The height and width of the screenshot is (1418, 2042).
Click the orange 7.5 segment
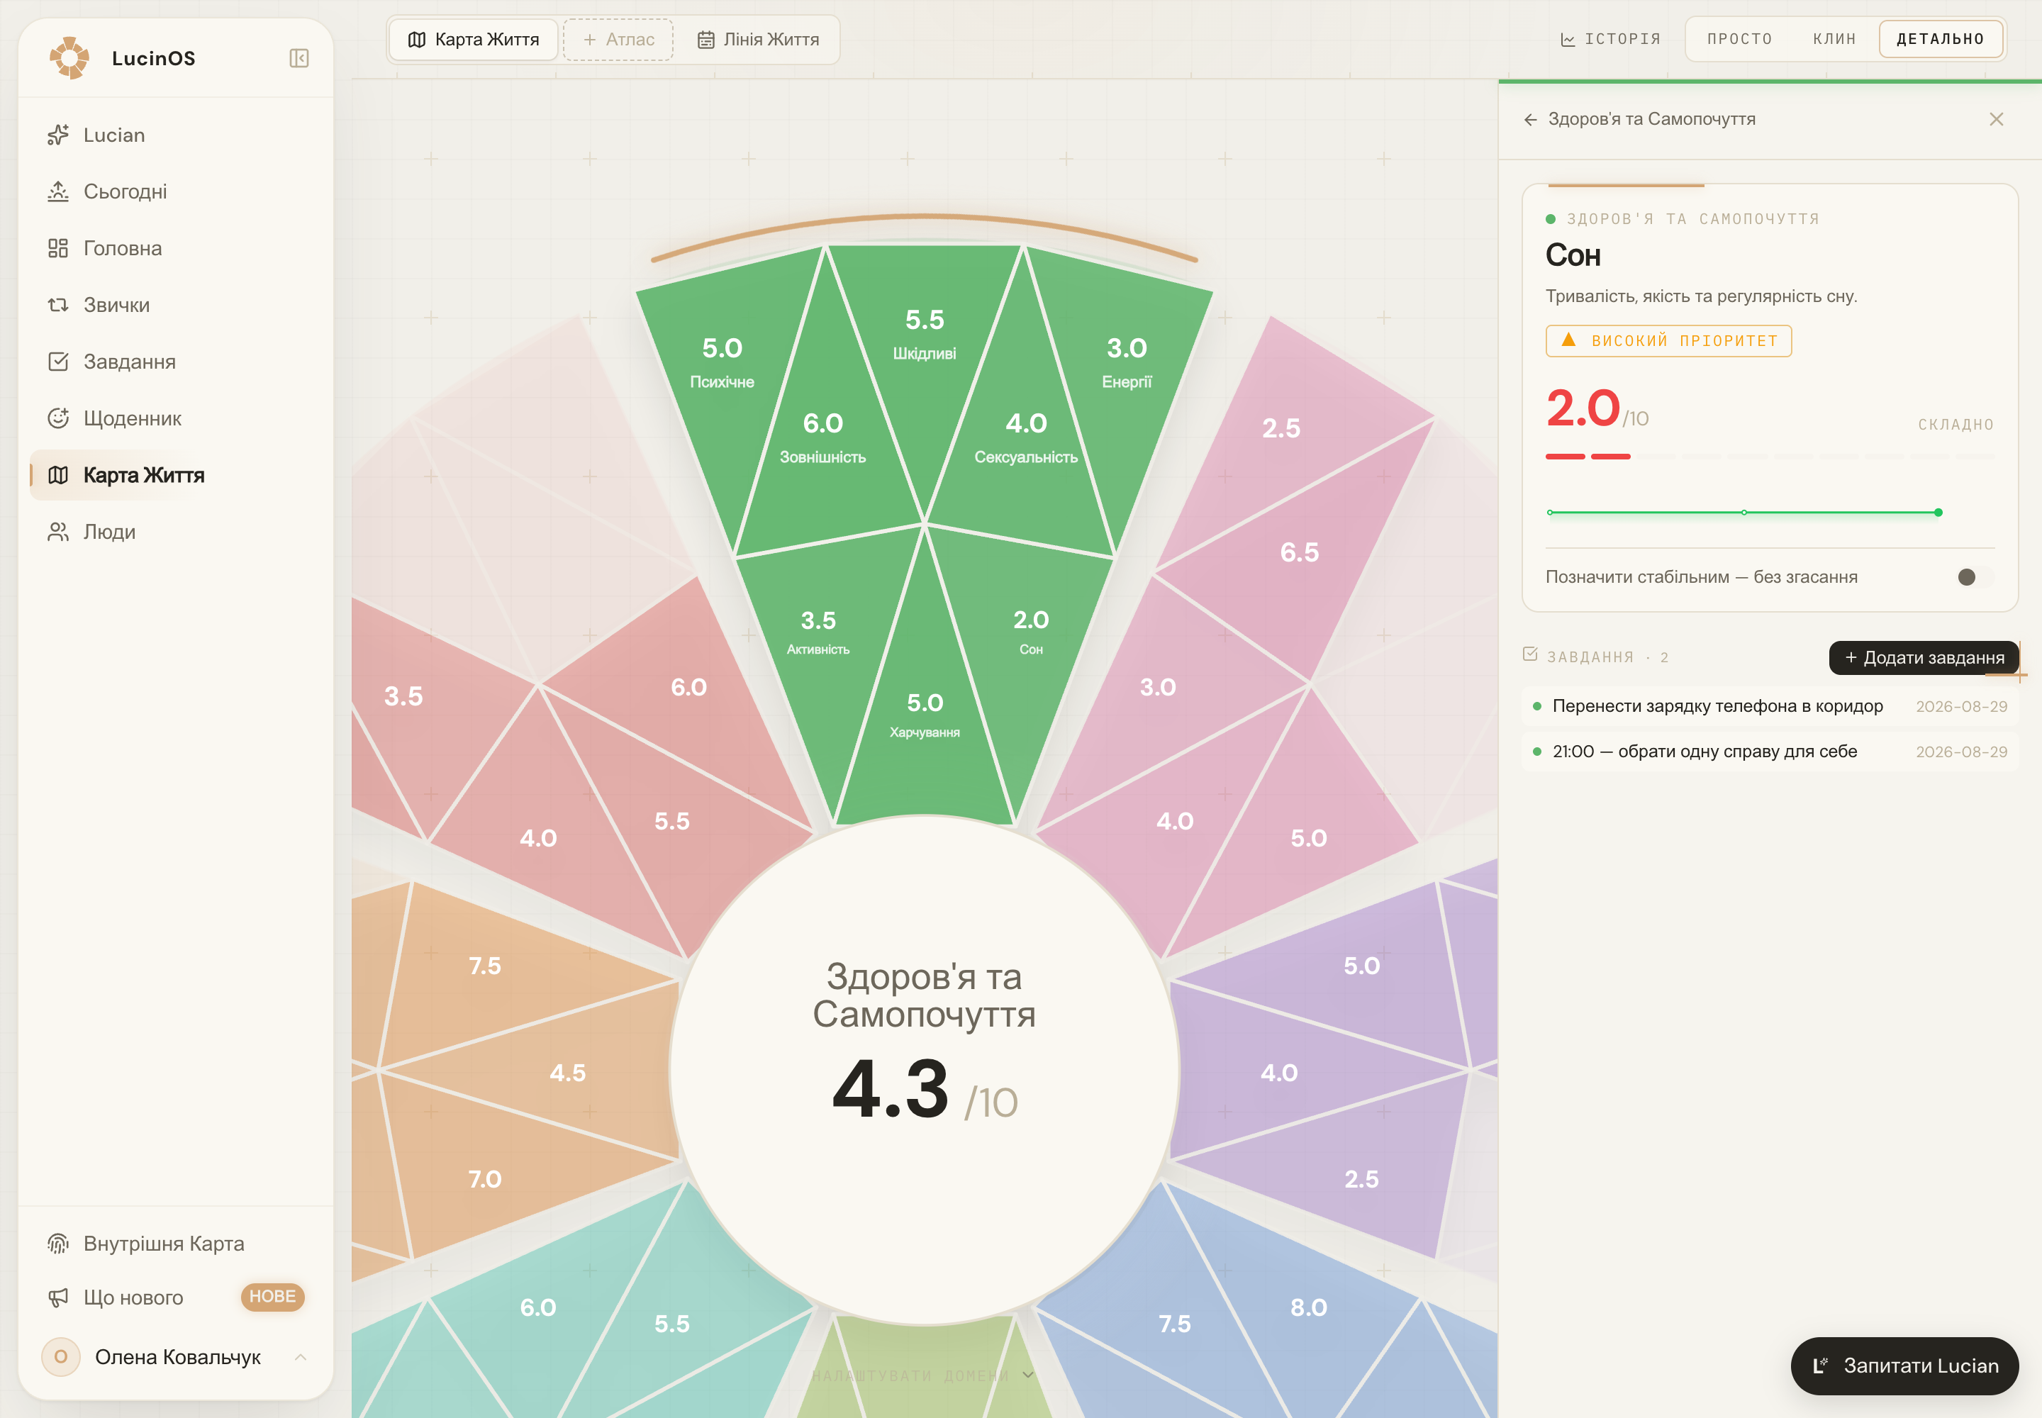(484, 966)
